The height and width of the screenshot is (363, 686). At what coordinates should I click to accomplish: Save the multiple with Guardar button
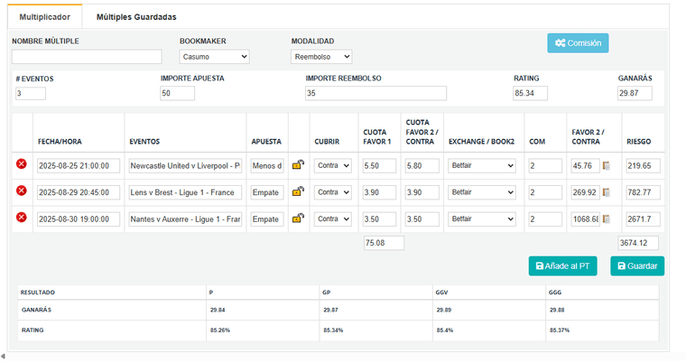[637, 265]
